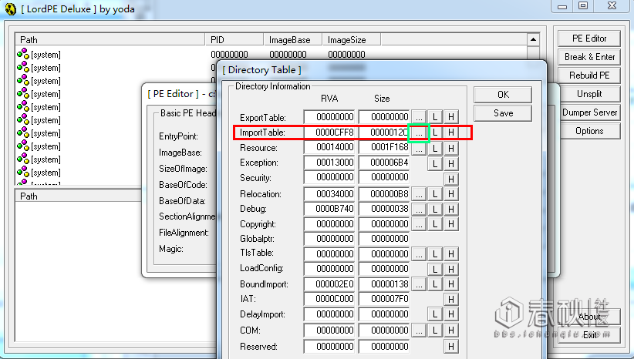This screenshot has height=359, width=634.
Task: Open BoundImport ... button
Action: pyautogui.click(x=419, y=285)
